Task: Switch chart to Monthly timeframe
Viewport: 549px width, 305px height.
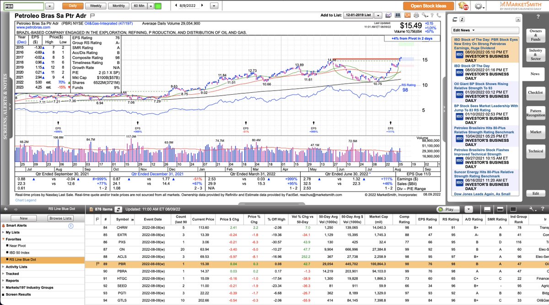Action: coord(118,6)
